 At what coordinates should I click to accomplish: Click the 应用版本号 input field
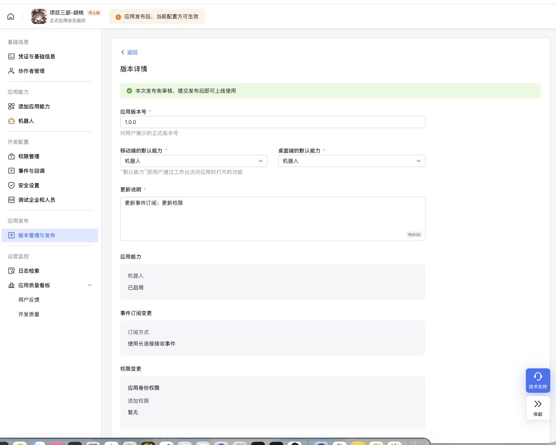(272, 122)
